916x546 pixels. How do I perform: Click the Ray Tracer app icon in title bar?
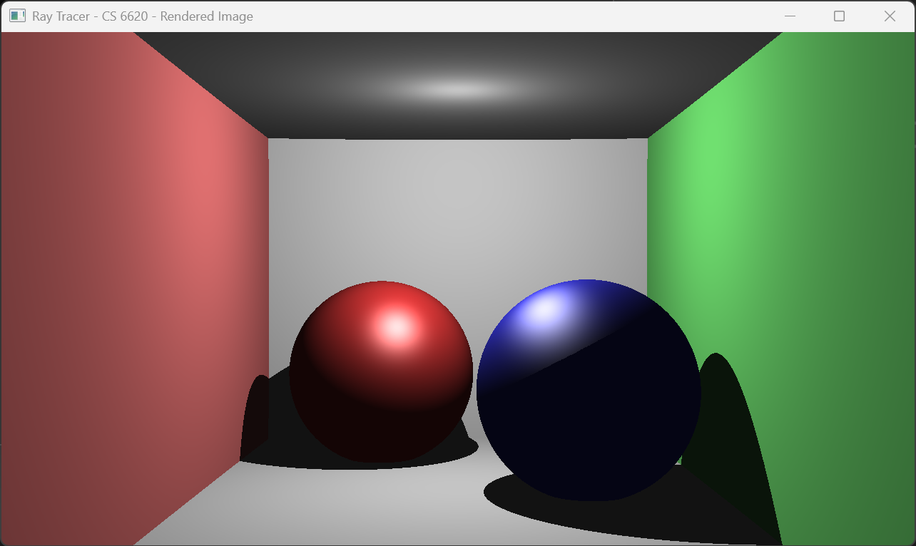[17, 16]
